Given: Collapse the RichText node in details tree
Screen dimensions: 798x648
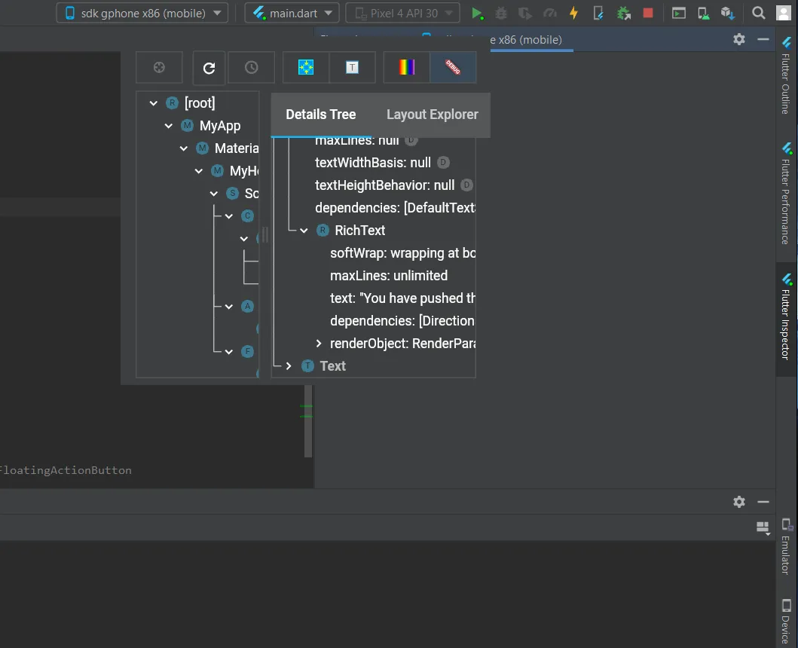Looking at the screenshot, I should [304, 231].
